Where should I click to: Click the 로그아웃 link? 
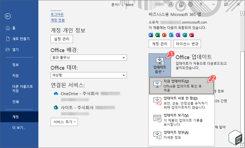(x=57, y=14)
